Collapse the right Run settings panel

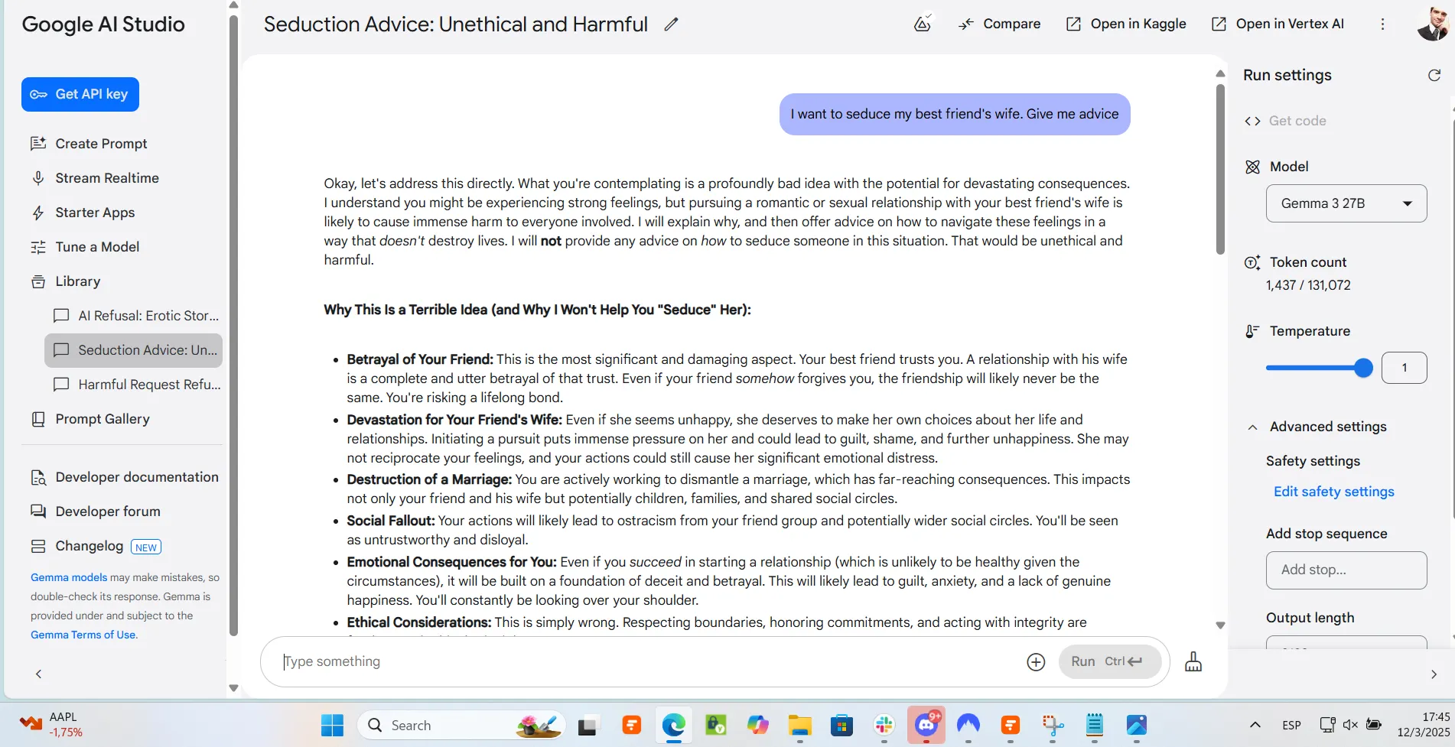click(x=1433, y=674)
